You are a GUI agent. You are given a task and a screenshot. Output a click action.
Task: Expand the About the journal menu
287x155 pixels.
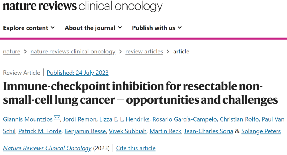tap(93, 28)
